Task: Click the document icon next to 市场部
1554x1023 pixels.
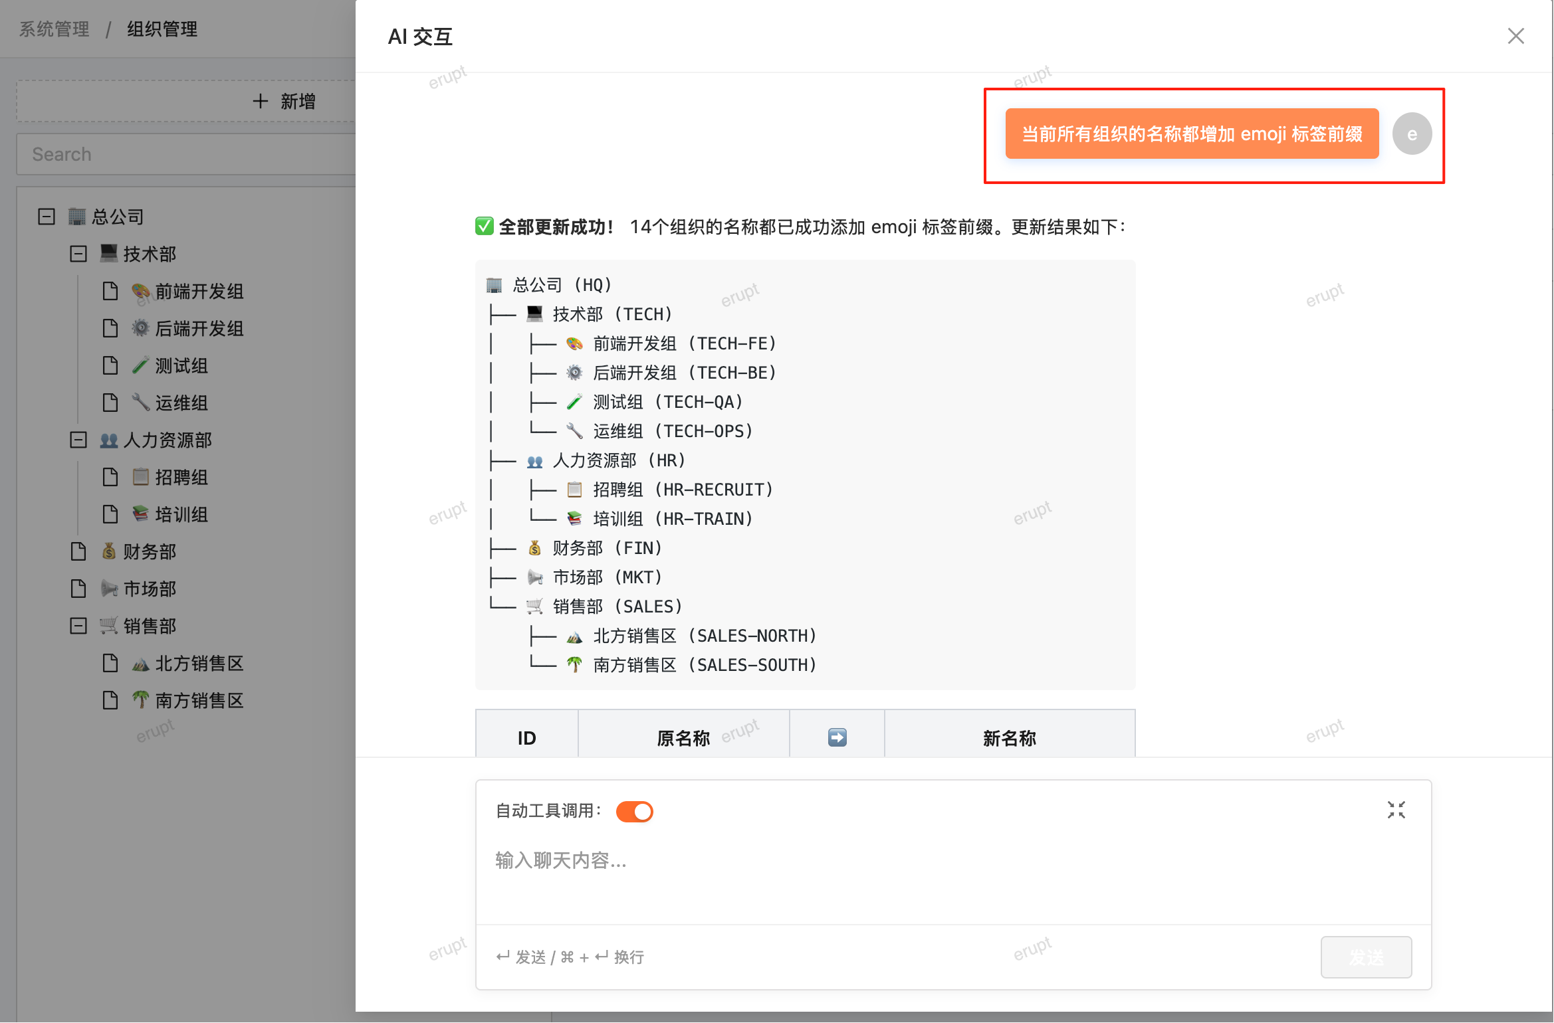Action: pyautogui.click(x=78, y=589)
